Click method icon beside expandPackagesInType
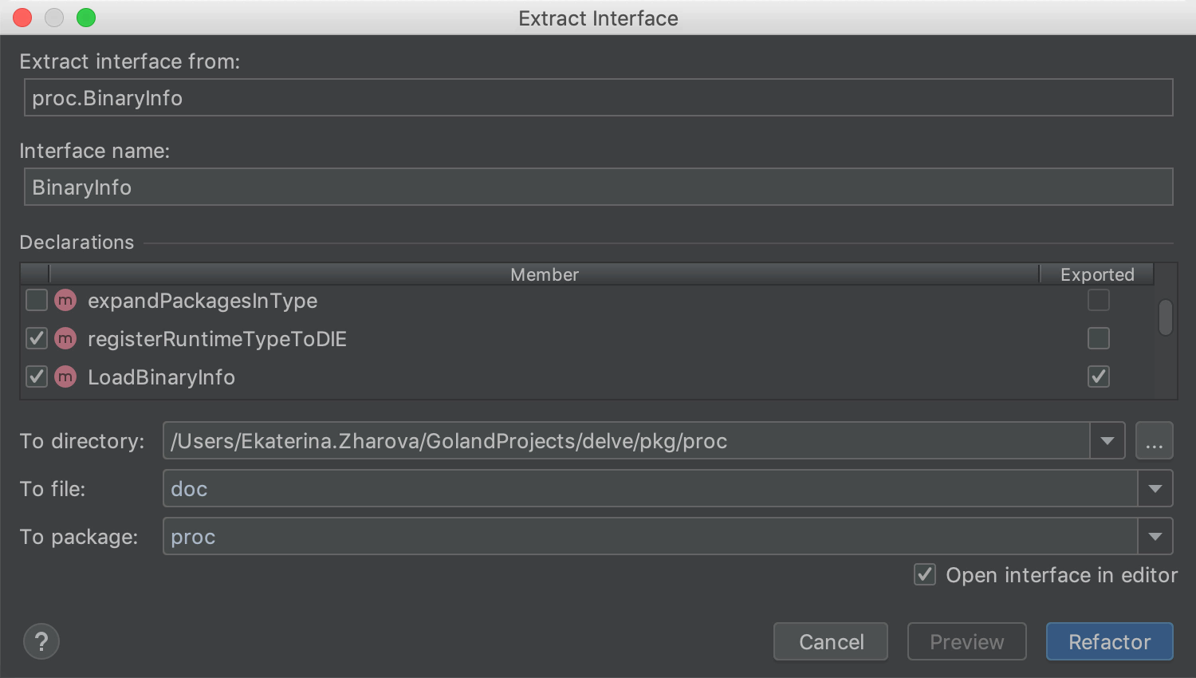 pos(65,301)
